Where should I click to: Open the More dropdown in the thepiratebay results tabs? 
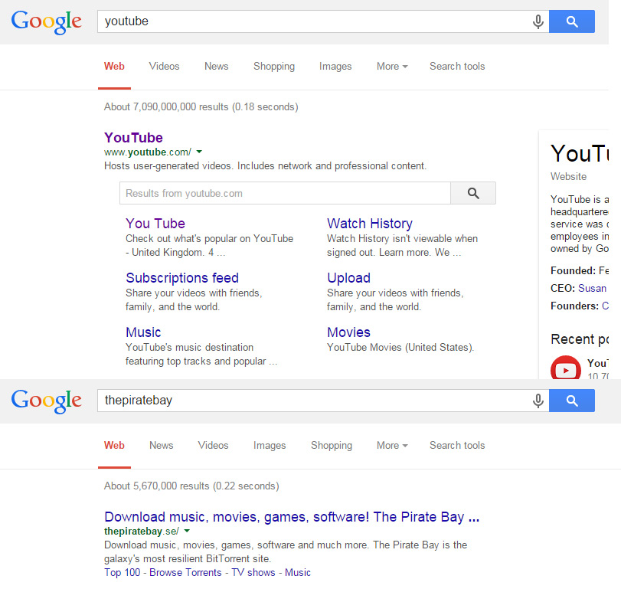point(392,446)
